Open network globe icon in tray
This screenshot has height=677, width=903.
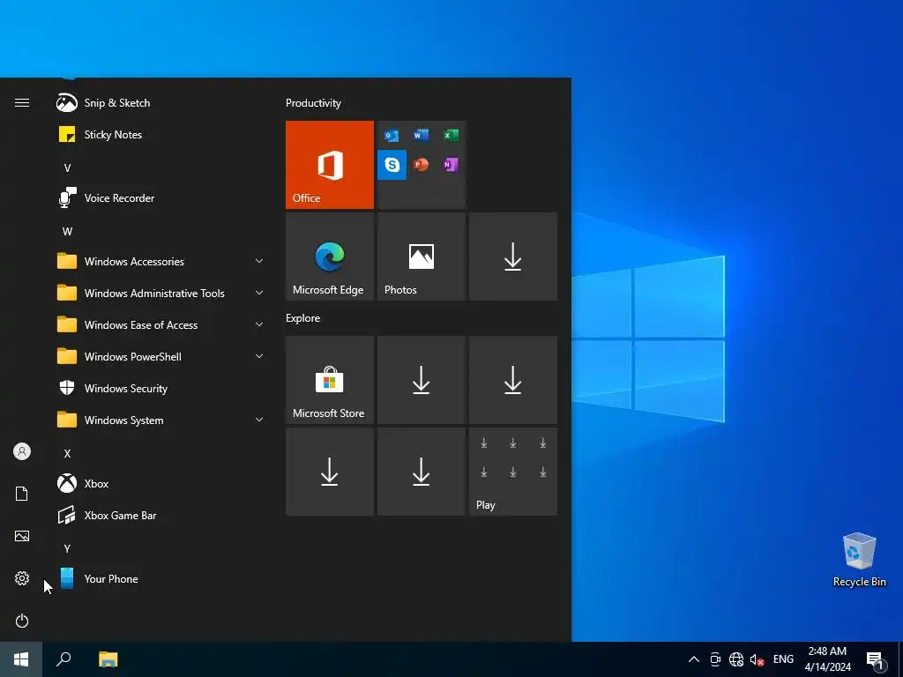click(x=736, y=659)
